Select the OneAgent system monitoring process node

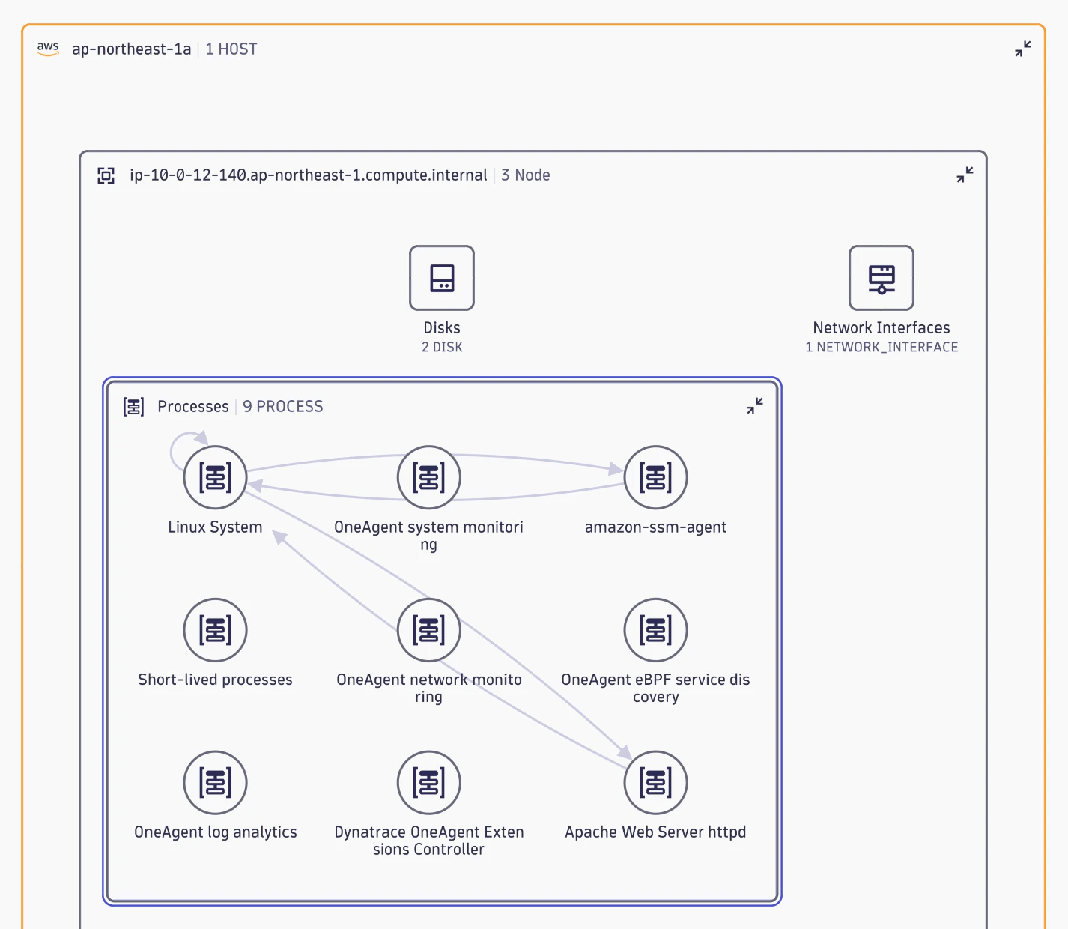click(429, 477)
